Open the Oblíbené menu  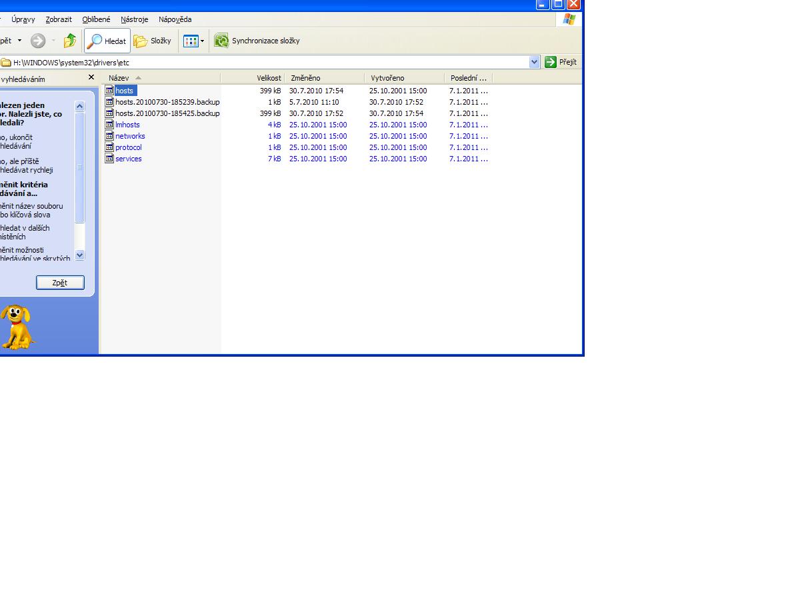tap(96, 19)
